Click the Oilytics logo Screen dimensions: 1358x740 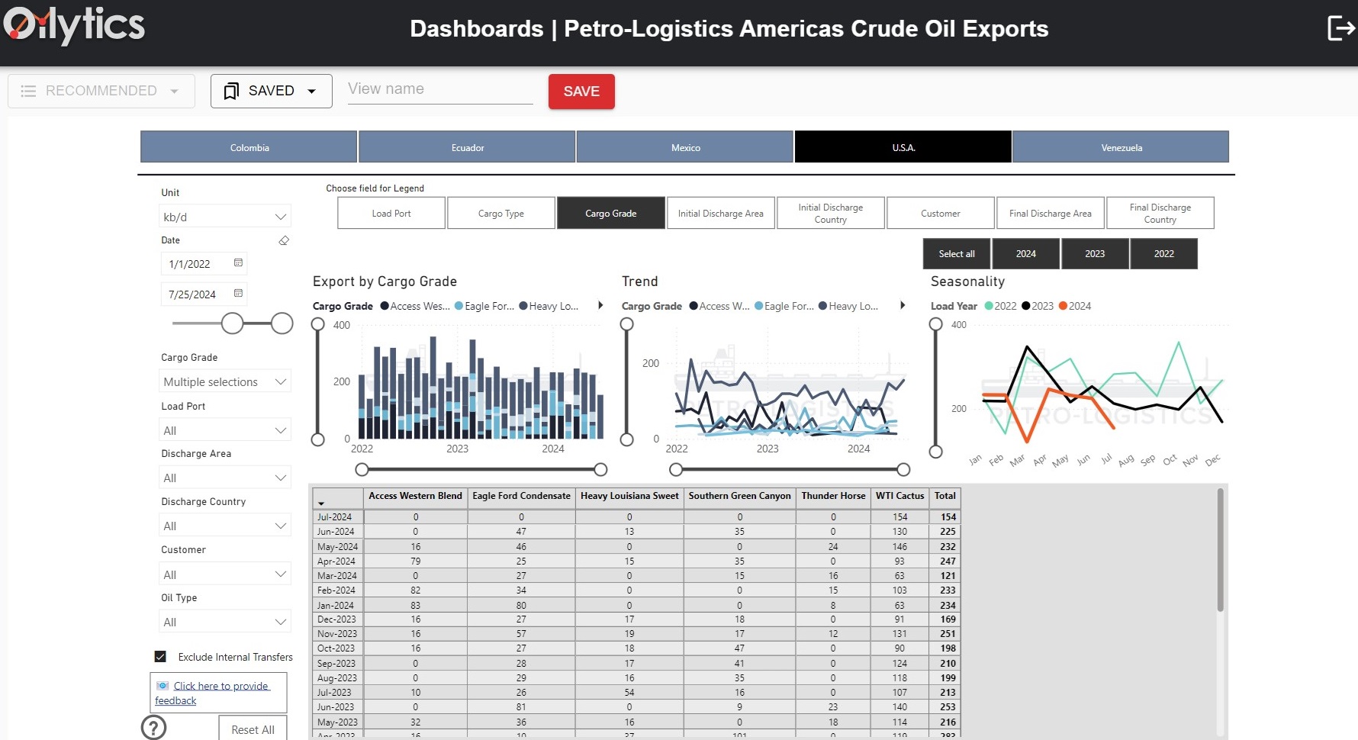pyautogui.click(x=74, y=25)
